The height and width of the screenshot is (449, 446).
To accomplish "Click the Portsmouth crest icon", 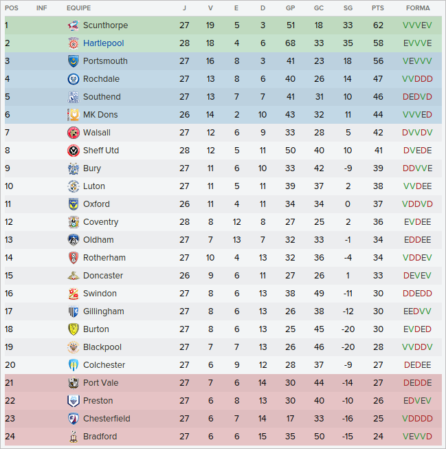I will 73,61.
